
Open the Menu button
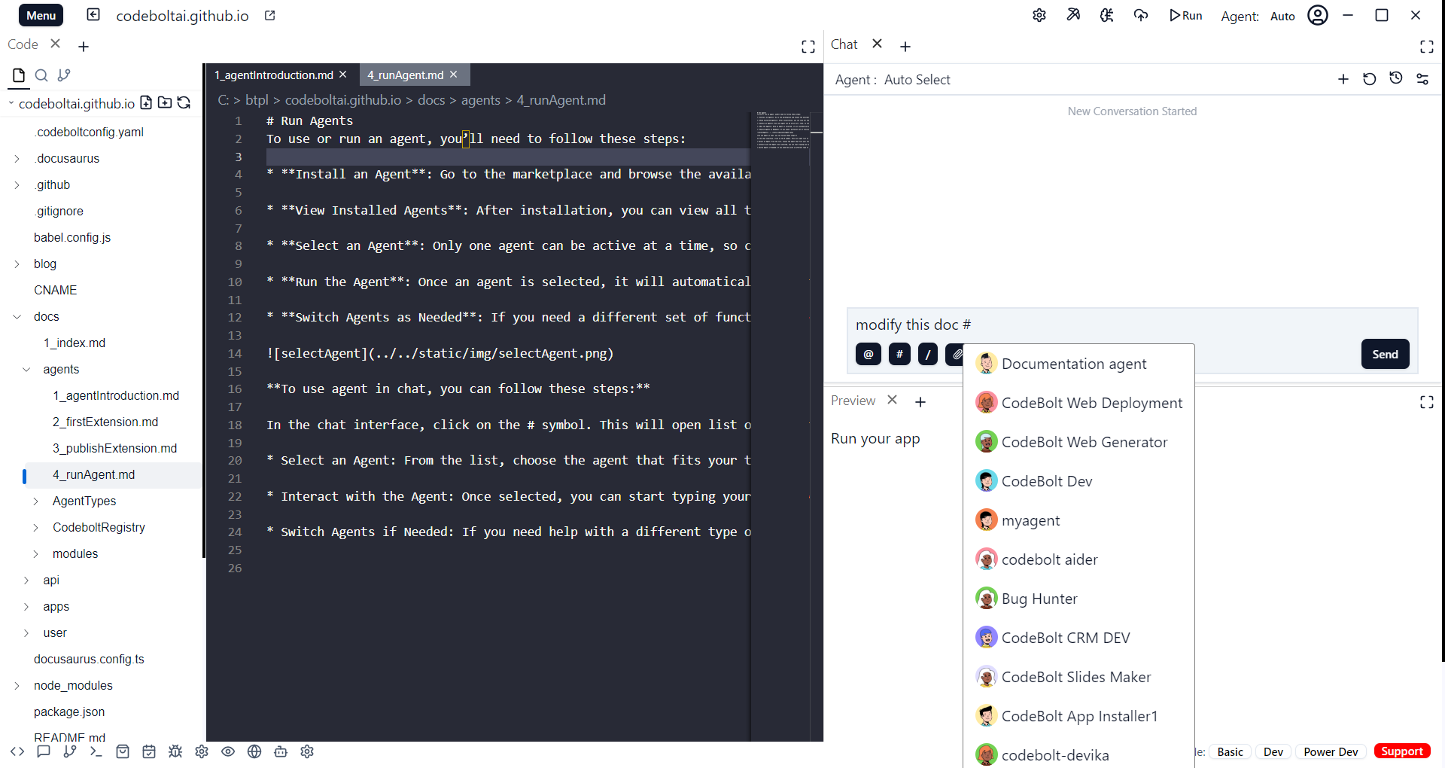pyautogui.click(x=41, y=15)
